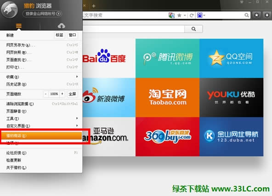The width and height of the screenshot is (272, 196).
Task: Expand the 工具 submenu
Action: (41, 119)
